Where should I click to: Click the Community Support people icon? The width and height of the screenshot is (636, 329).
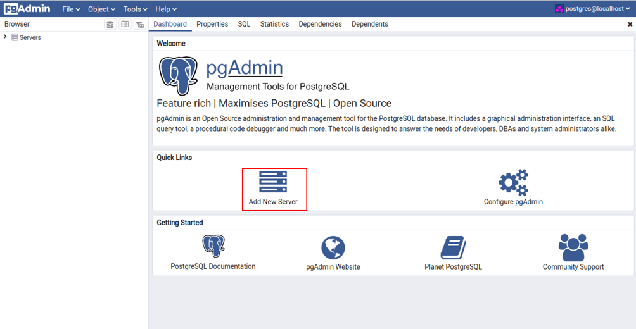pyautogui.click(x=573, y=247)
